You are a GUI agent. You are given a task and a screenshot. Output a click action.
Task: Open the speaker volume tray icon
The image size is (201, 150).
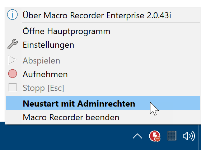click(189, 136)
